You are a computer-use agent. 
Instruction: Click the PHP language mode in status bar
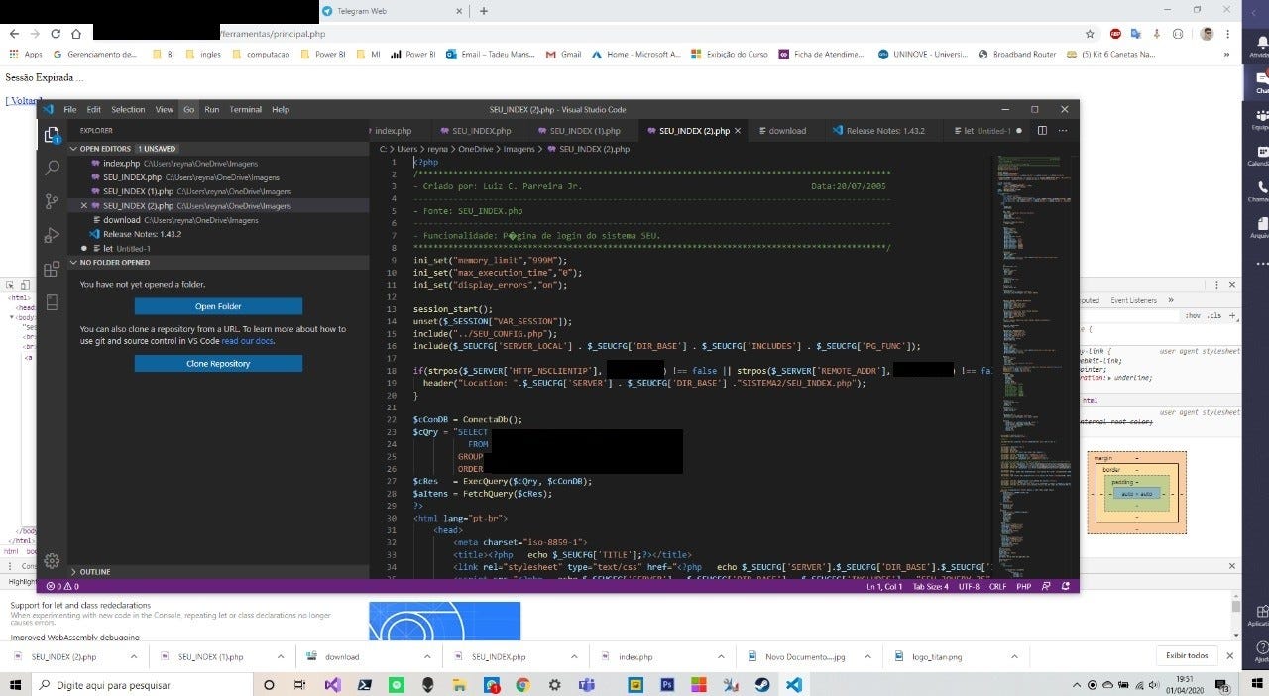pos(1024,586)
